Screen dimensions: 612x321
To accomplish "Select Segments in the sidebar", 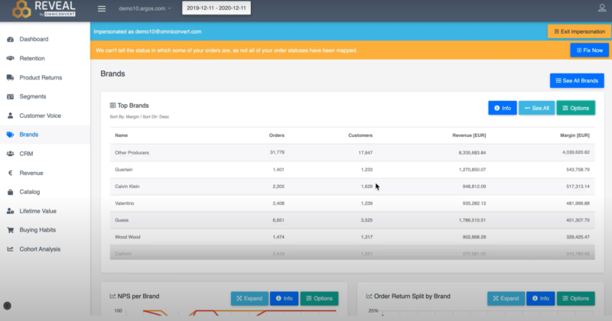I will click(x=33, y=97).
